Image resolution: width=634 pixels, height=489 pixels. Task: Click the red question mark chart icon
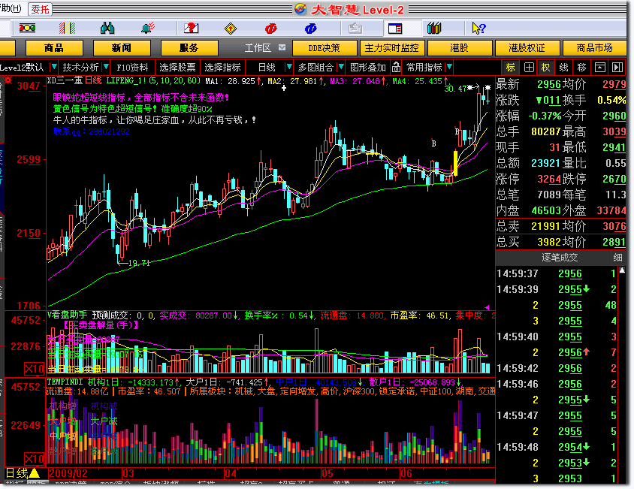click(191, 28)
